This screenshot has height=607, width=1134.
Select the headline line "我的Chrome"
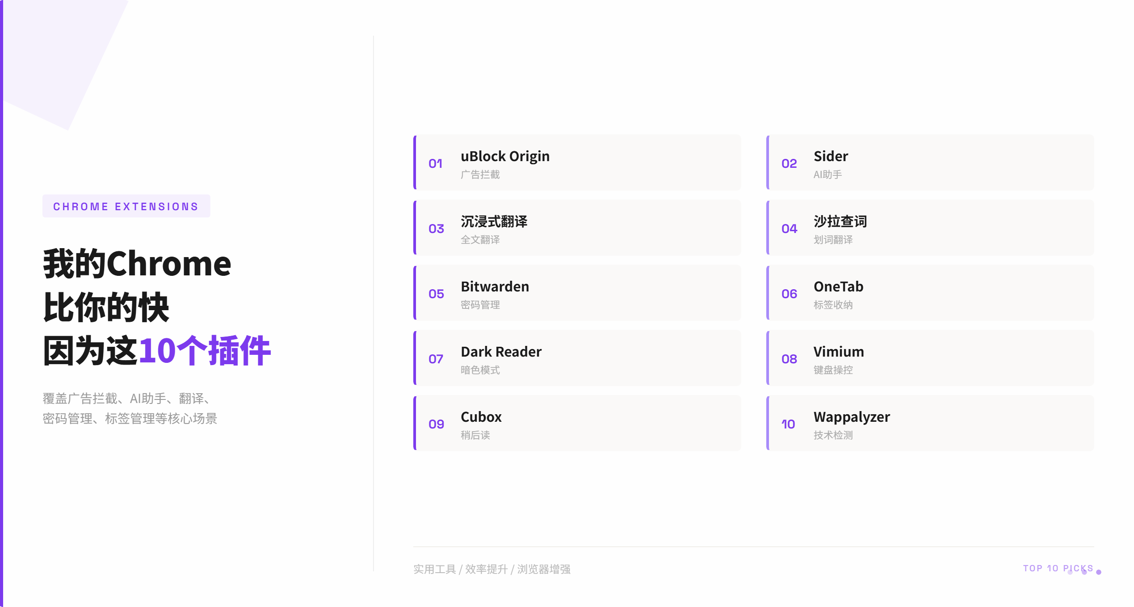[x=137, y=264]
